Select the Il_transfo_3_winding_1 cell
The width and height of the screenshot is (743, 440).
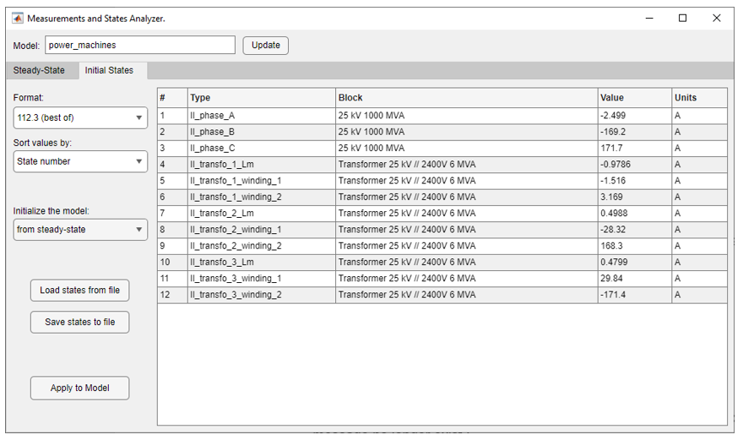click(x=262, y=279)
